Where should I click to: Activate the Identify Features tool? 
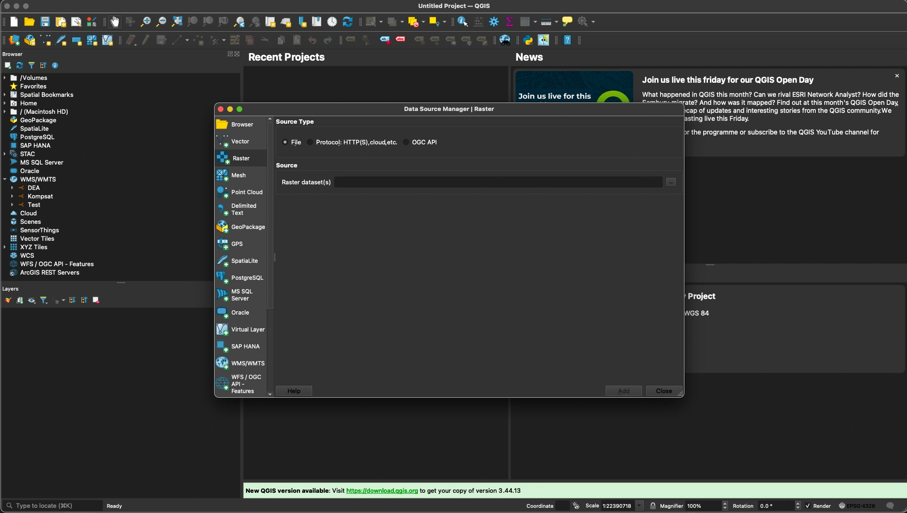463,22
